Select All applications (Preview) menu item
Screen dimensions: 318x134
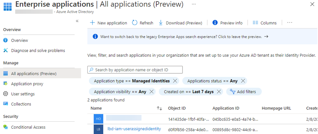tap(41, 74)
